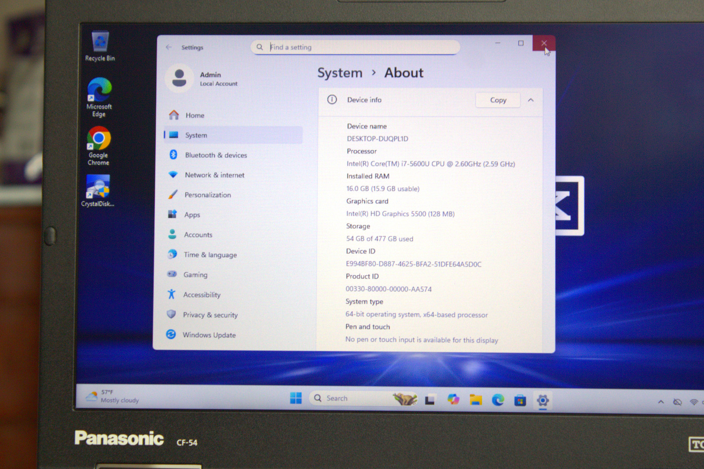704x469 pixels.
Task: Open Microsoft Store from taskbar
Action: 520,400
